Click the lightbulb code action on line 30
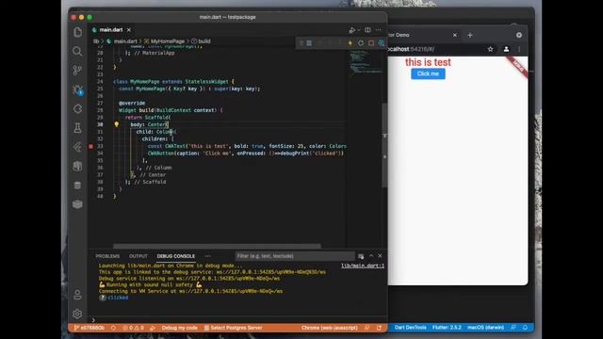Screen dimensions: 603x339 (x=117, y=124)
